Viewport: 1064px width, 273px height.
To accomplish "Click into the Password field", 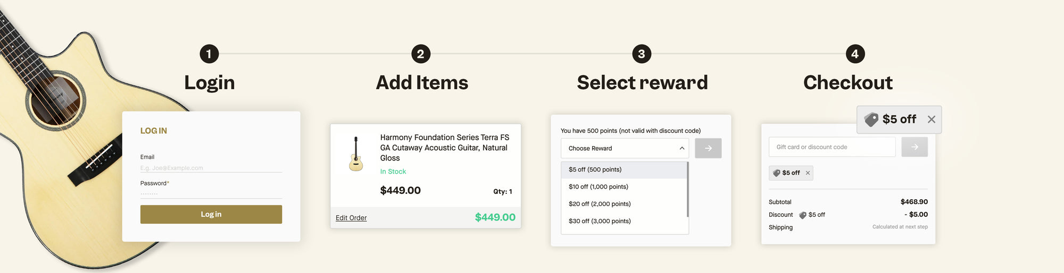I will (211, 194).
